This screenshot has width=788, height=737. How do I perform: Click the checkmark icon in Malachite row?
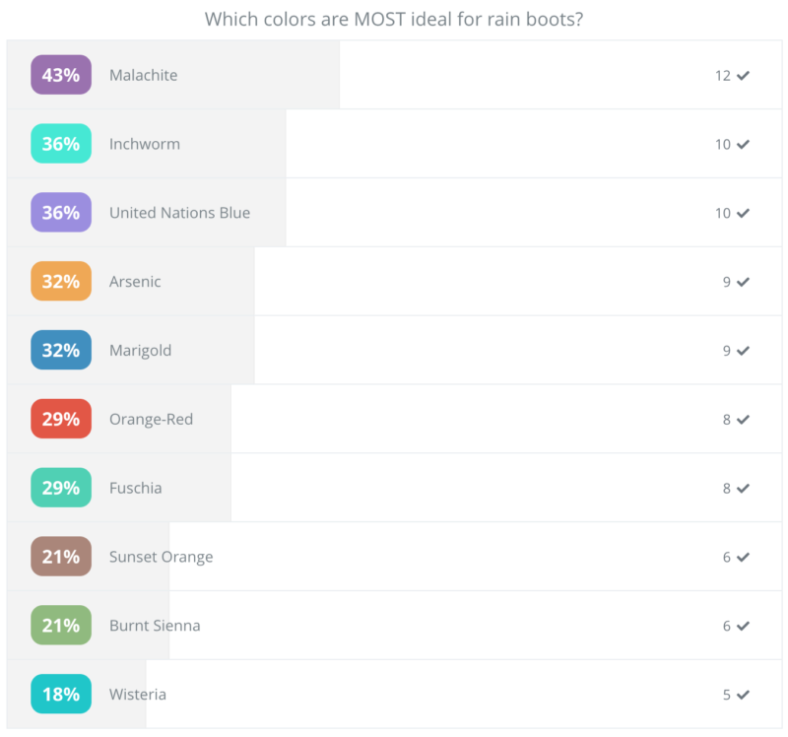tap(743, 75)
